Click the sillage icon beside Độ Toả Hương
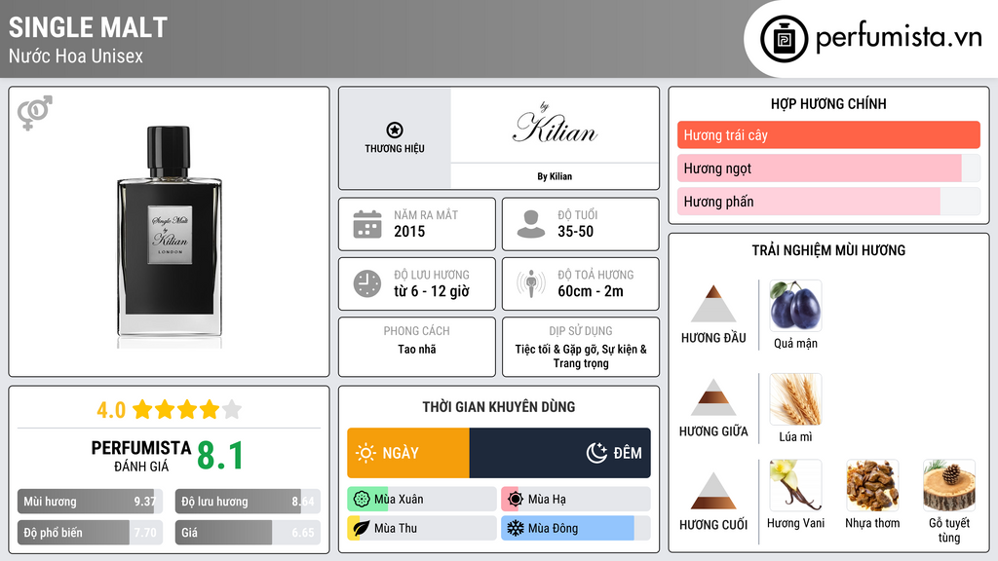Screen dimensions: 998x561 pyautogui.click(x=531, y=283)
